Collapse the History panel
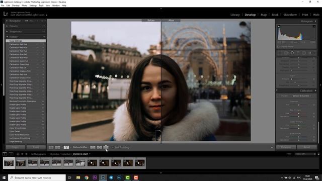322x181 pixels. (x=7, y=37)
